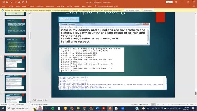
Task: Open the Record ribbon tab
Action: click(x=69, y=6)
